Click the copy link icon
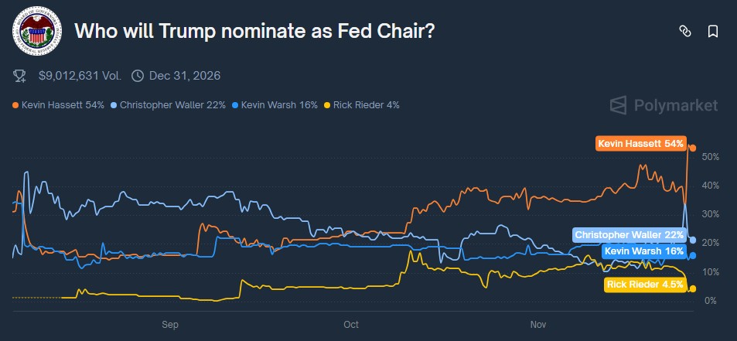Image resolution: width=737 pixels, height=341 pixels. (x=684, y=31)
